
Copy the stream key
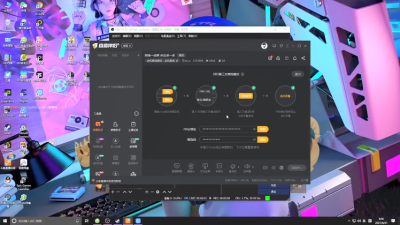[263, 139]
